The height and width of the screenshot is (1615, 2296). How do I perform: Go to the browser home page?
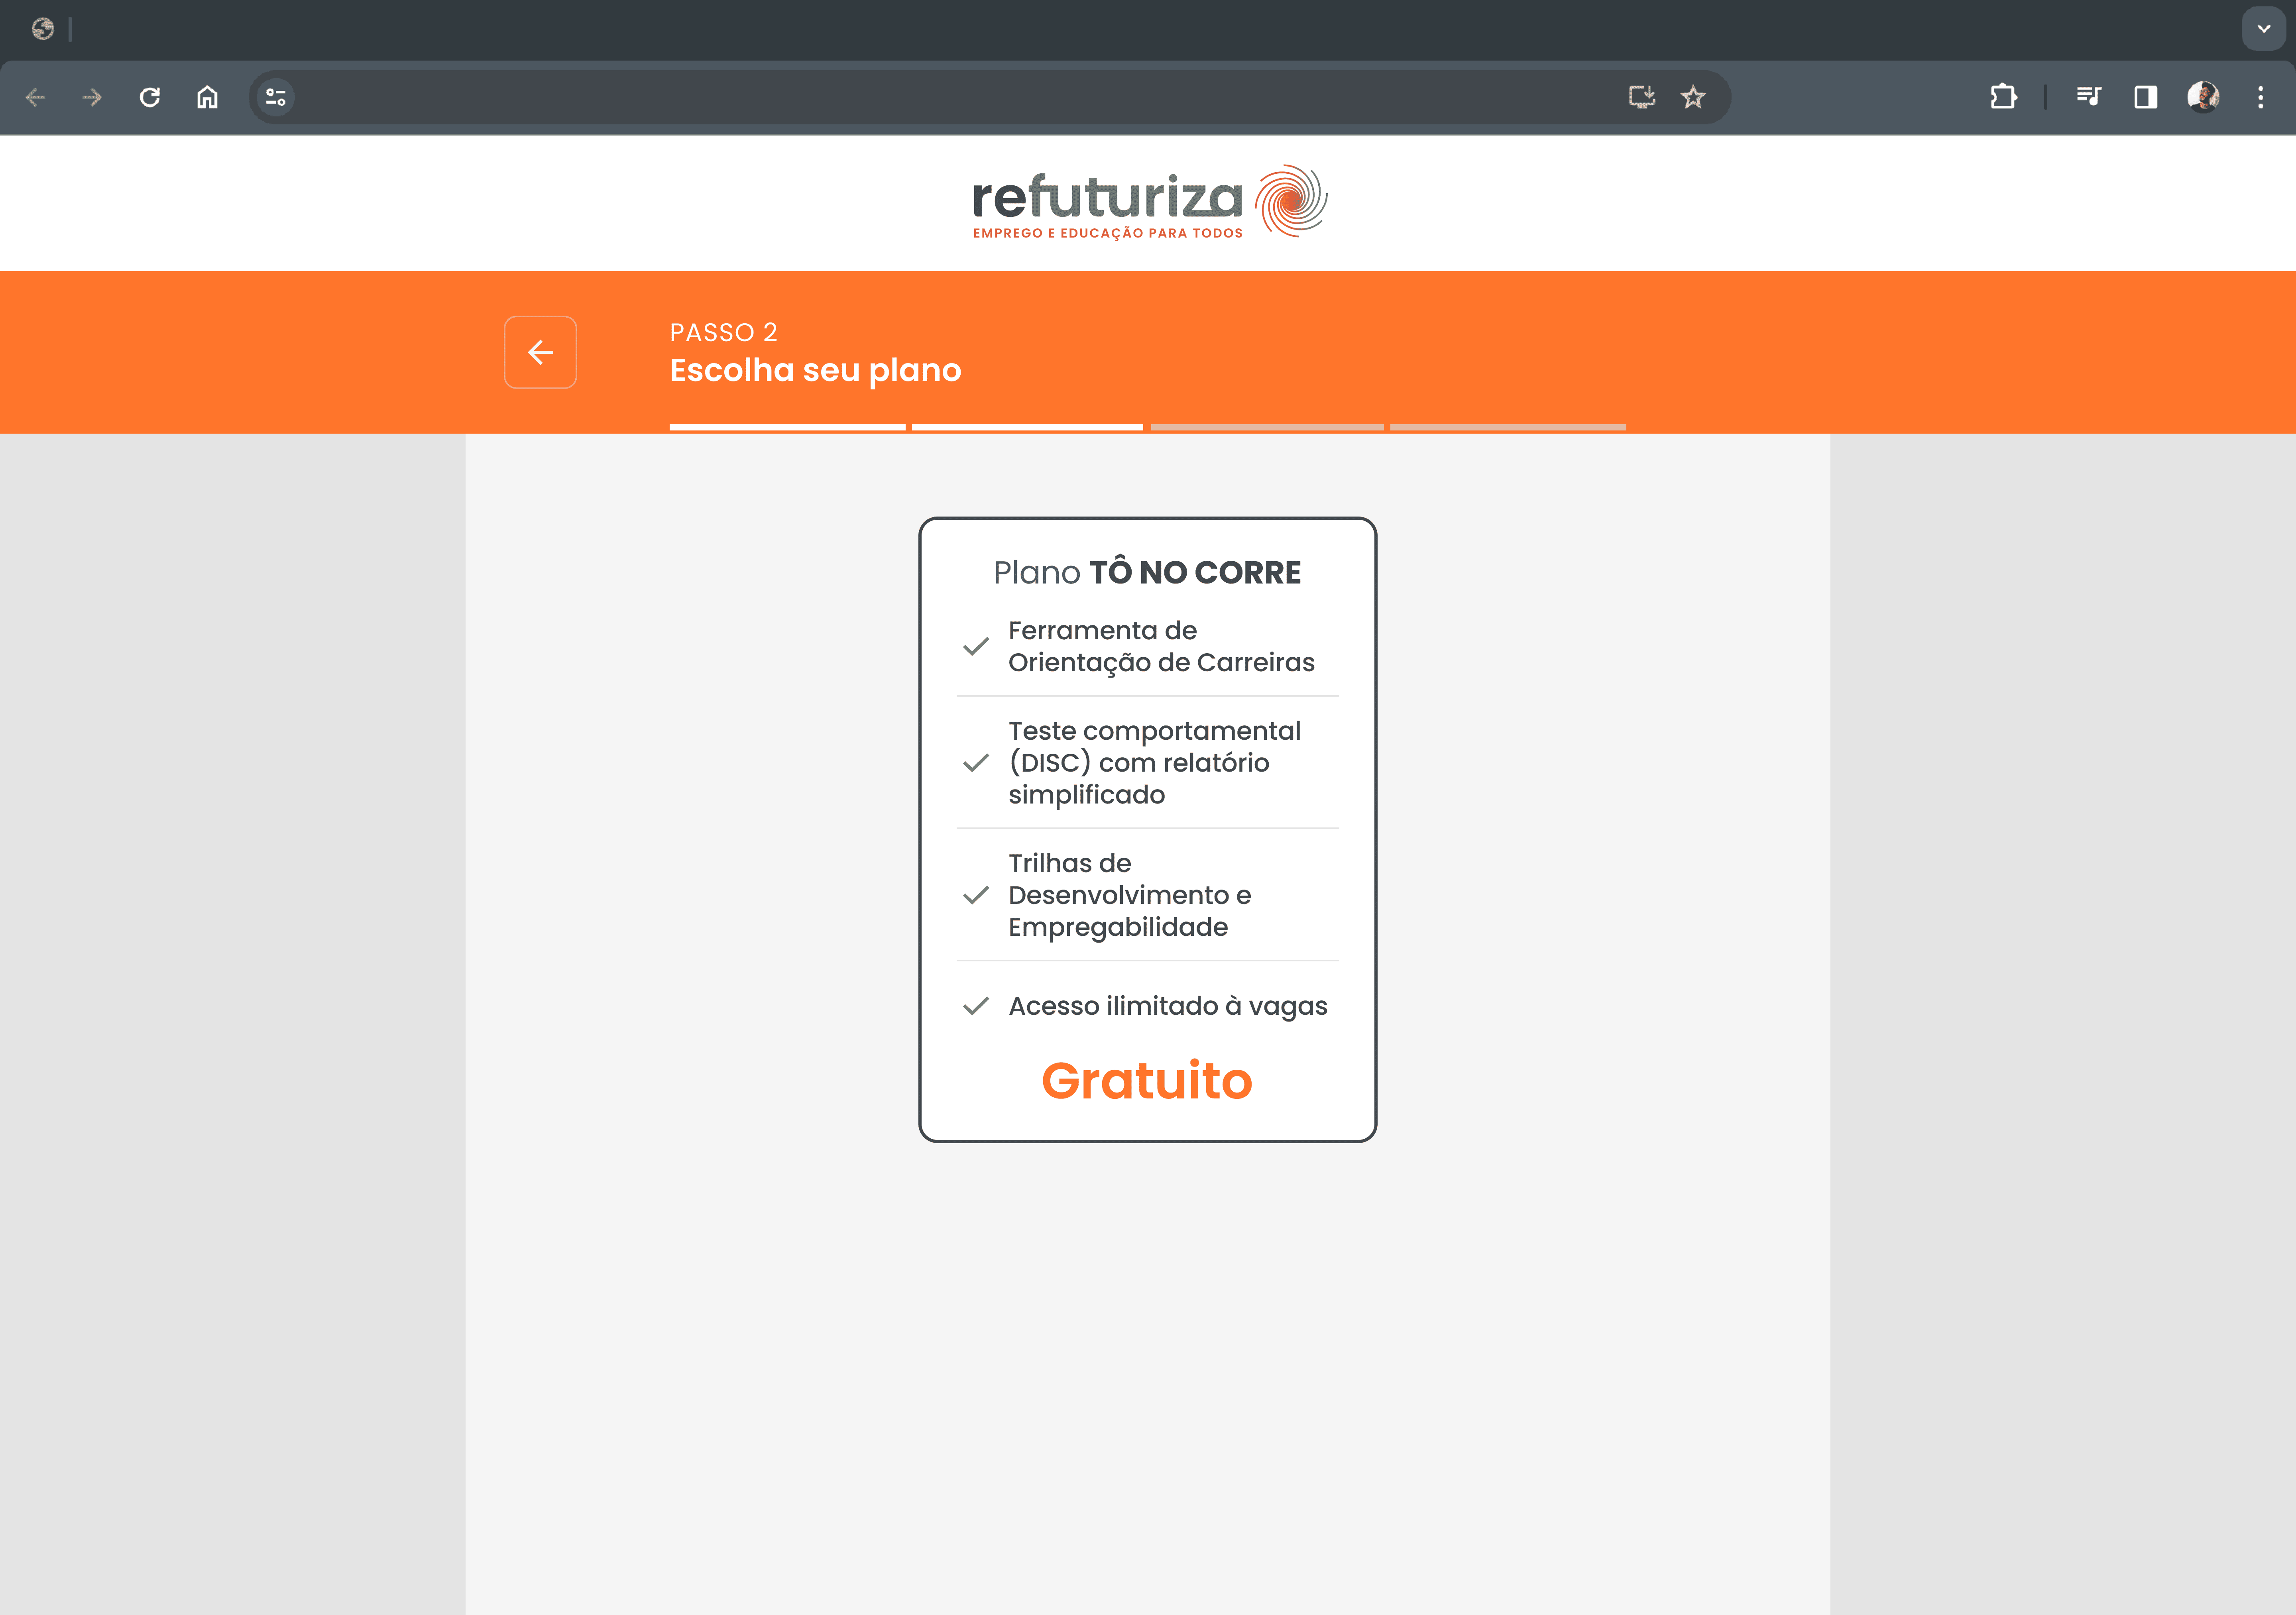click(207, 97)
